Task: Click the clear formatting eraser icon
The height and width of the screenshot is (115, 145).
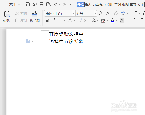Action: coord(116,13)
